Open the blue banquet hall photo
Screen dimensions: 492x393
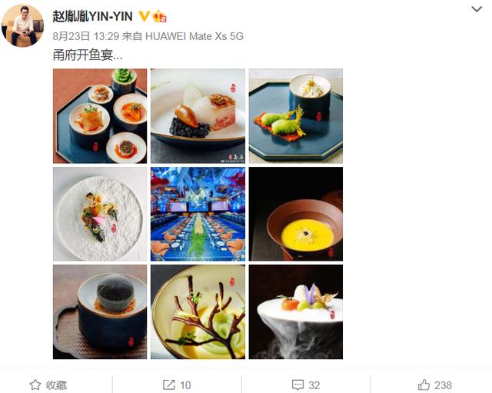(198, 214)
